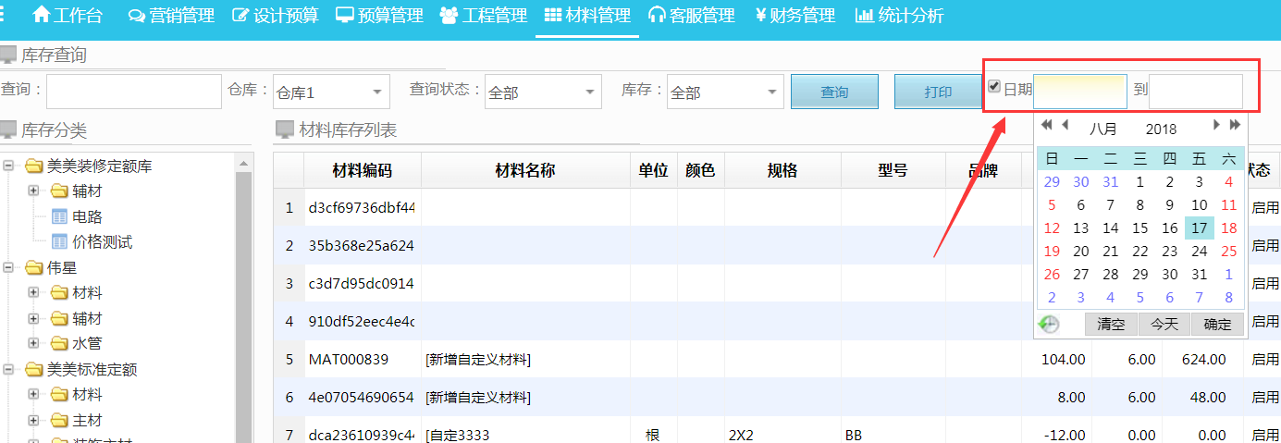Viewport: 1281px width, 443px height.
Task: Open the 库存 filter dropdown
Action: (771, 92)
